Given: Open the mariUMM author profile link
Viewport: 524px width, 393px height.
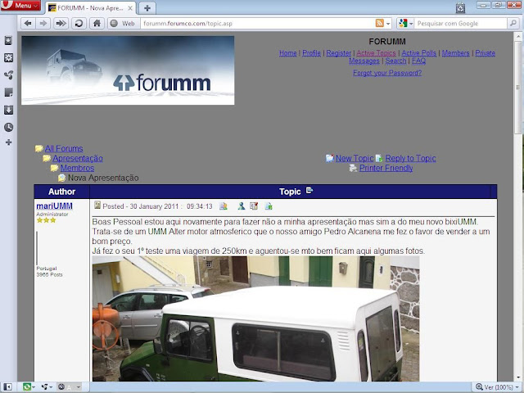Looking at the screenshot, I should click(x=55, y=206).
